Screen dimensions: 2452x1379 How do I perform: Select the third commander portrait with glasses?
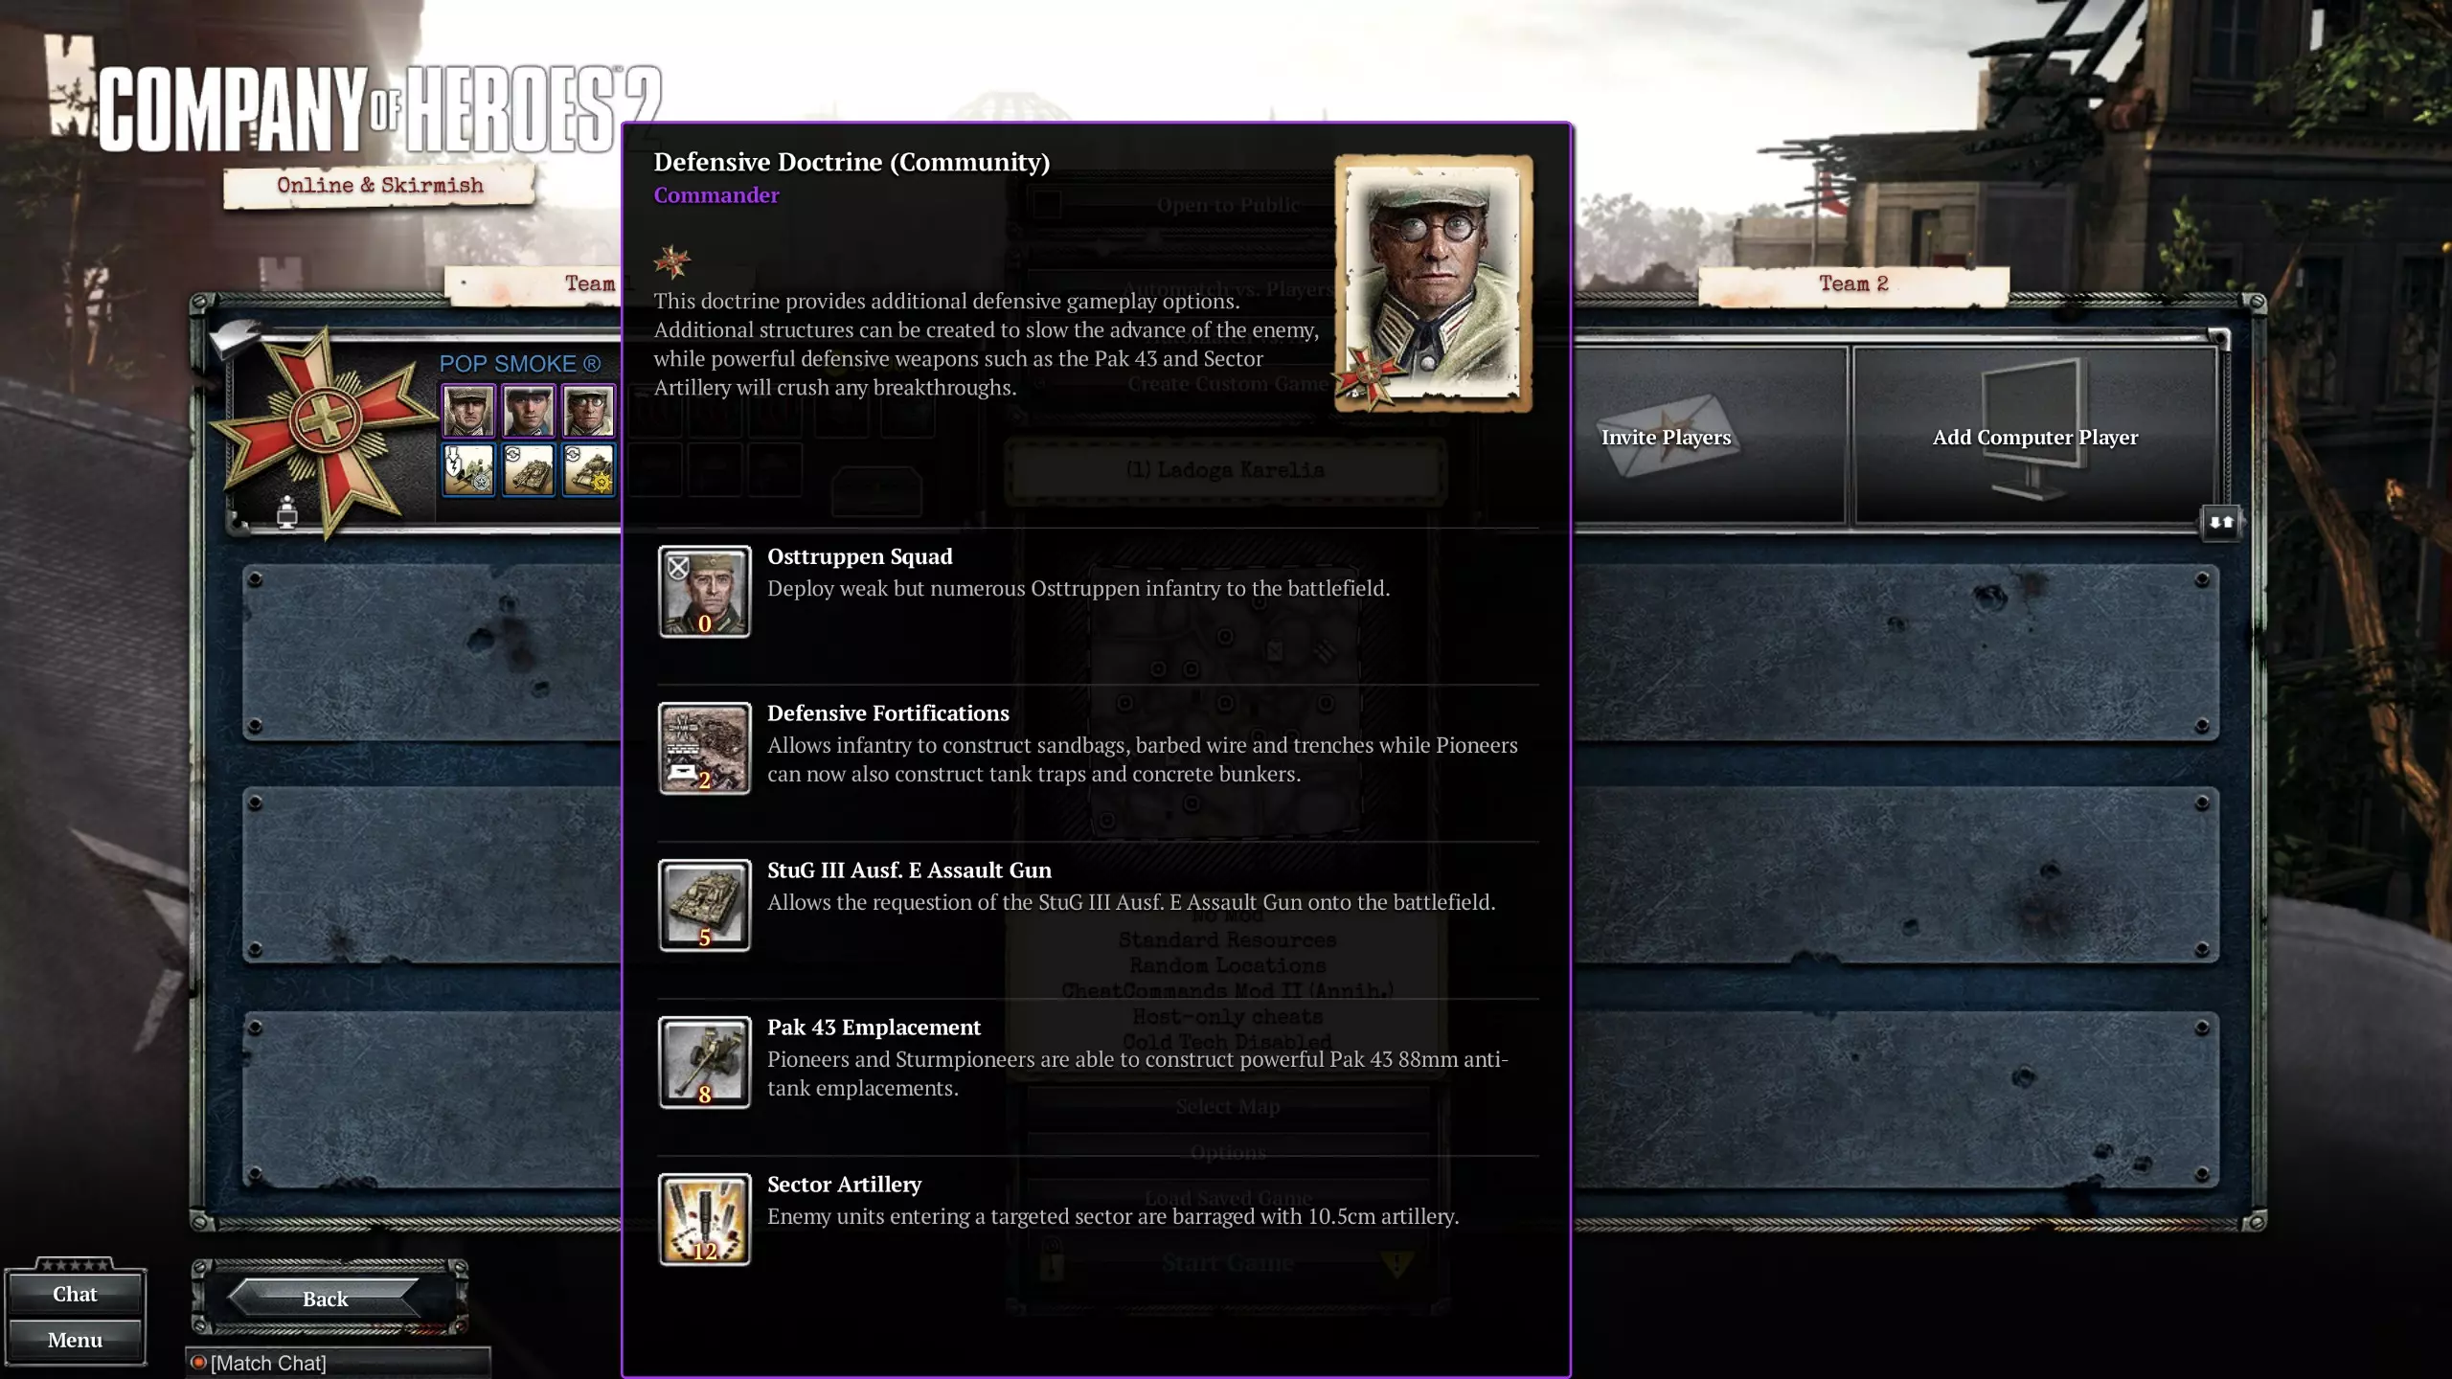[x=588, y=411]
